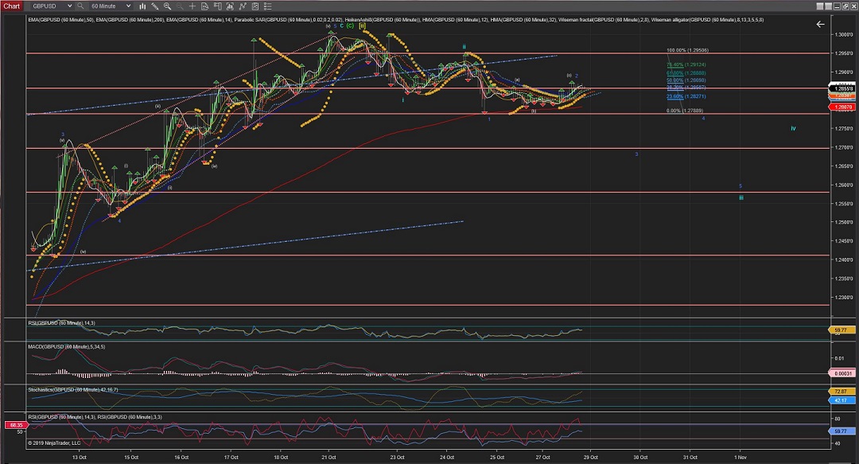Click the zoom in magnifier
The height and width of the screenshot is (464, 859).
point(167,6)
